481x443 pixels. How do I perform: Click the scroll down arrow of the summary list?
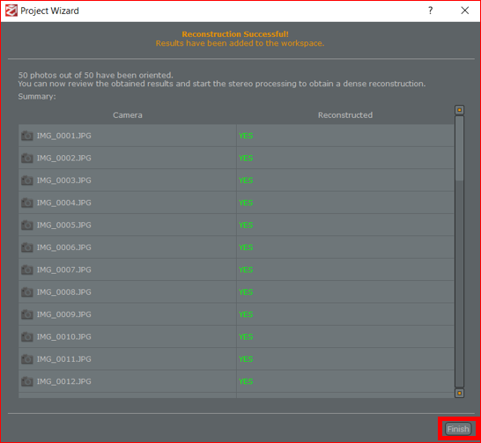point(459,393)
